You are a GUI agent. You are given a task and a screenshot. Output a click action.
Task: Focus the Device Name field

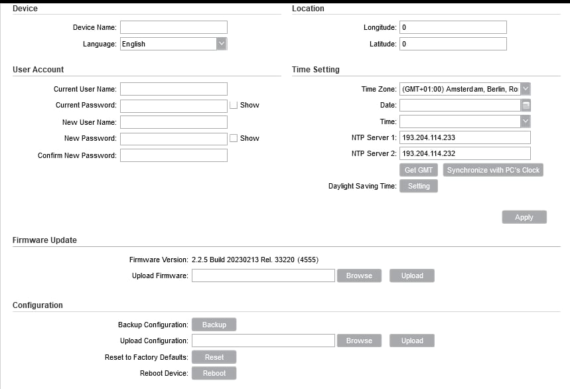pyautogui.click(x=174, y=27)
